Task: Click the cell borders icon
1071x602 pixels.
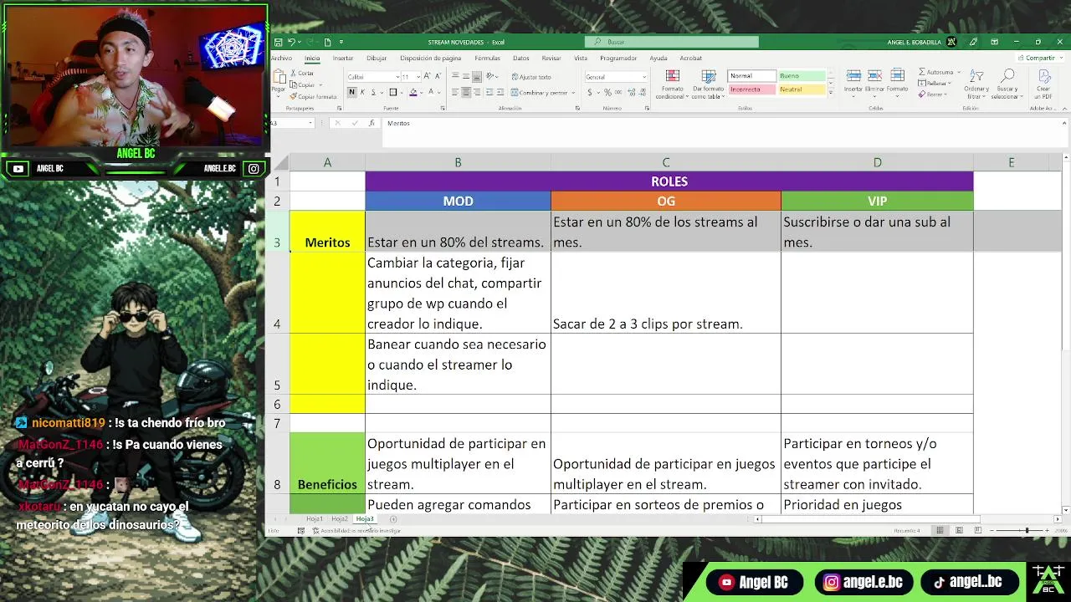Action: tap(392, 92)
